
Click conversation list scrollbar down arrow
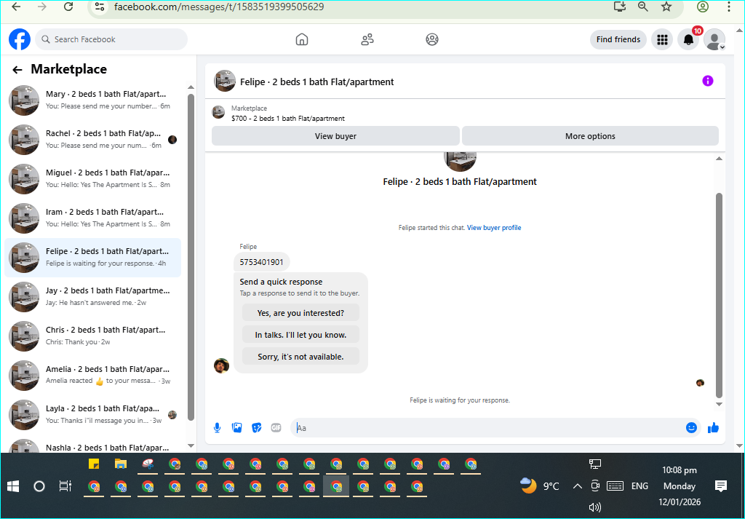point(191,445)
